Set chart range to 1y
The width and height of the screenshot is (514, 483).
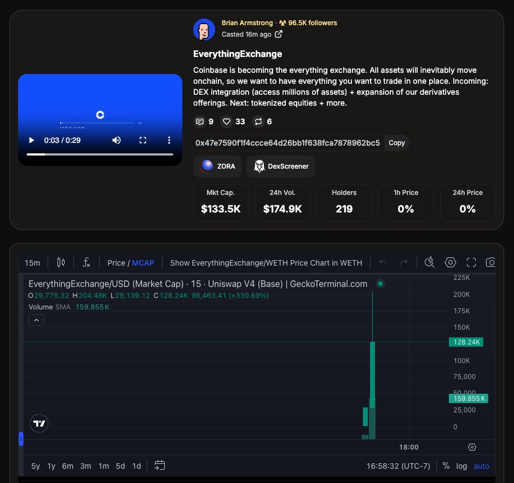click(51, 466)
